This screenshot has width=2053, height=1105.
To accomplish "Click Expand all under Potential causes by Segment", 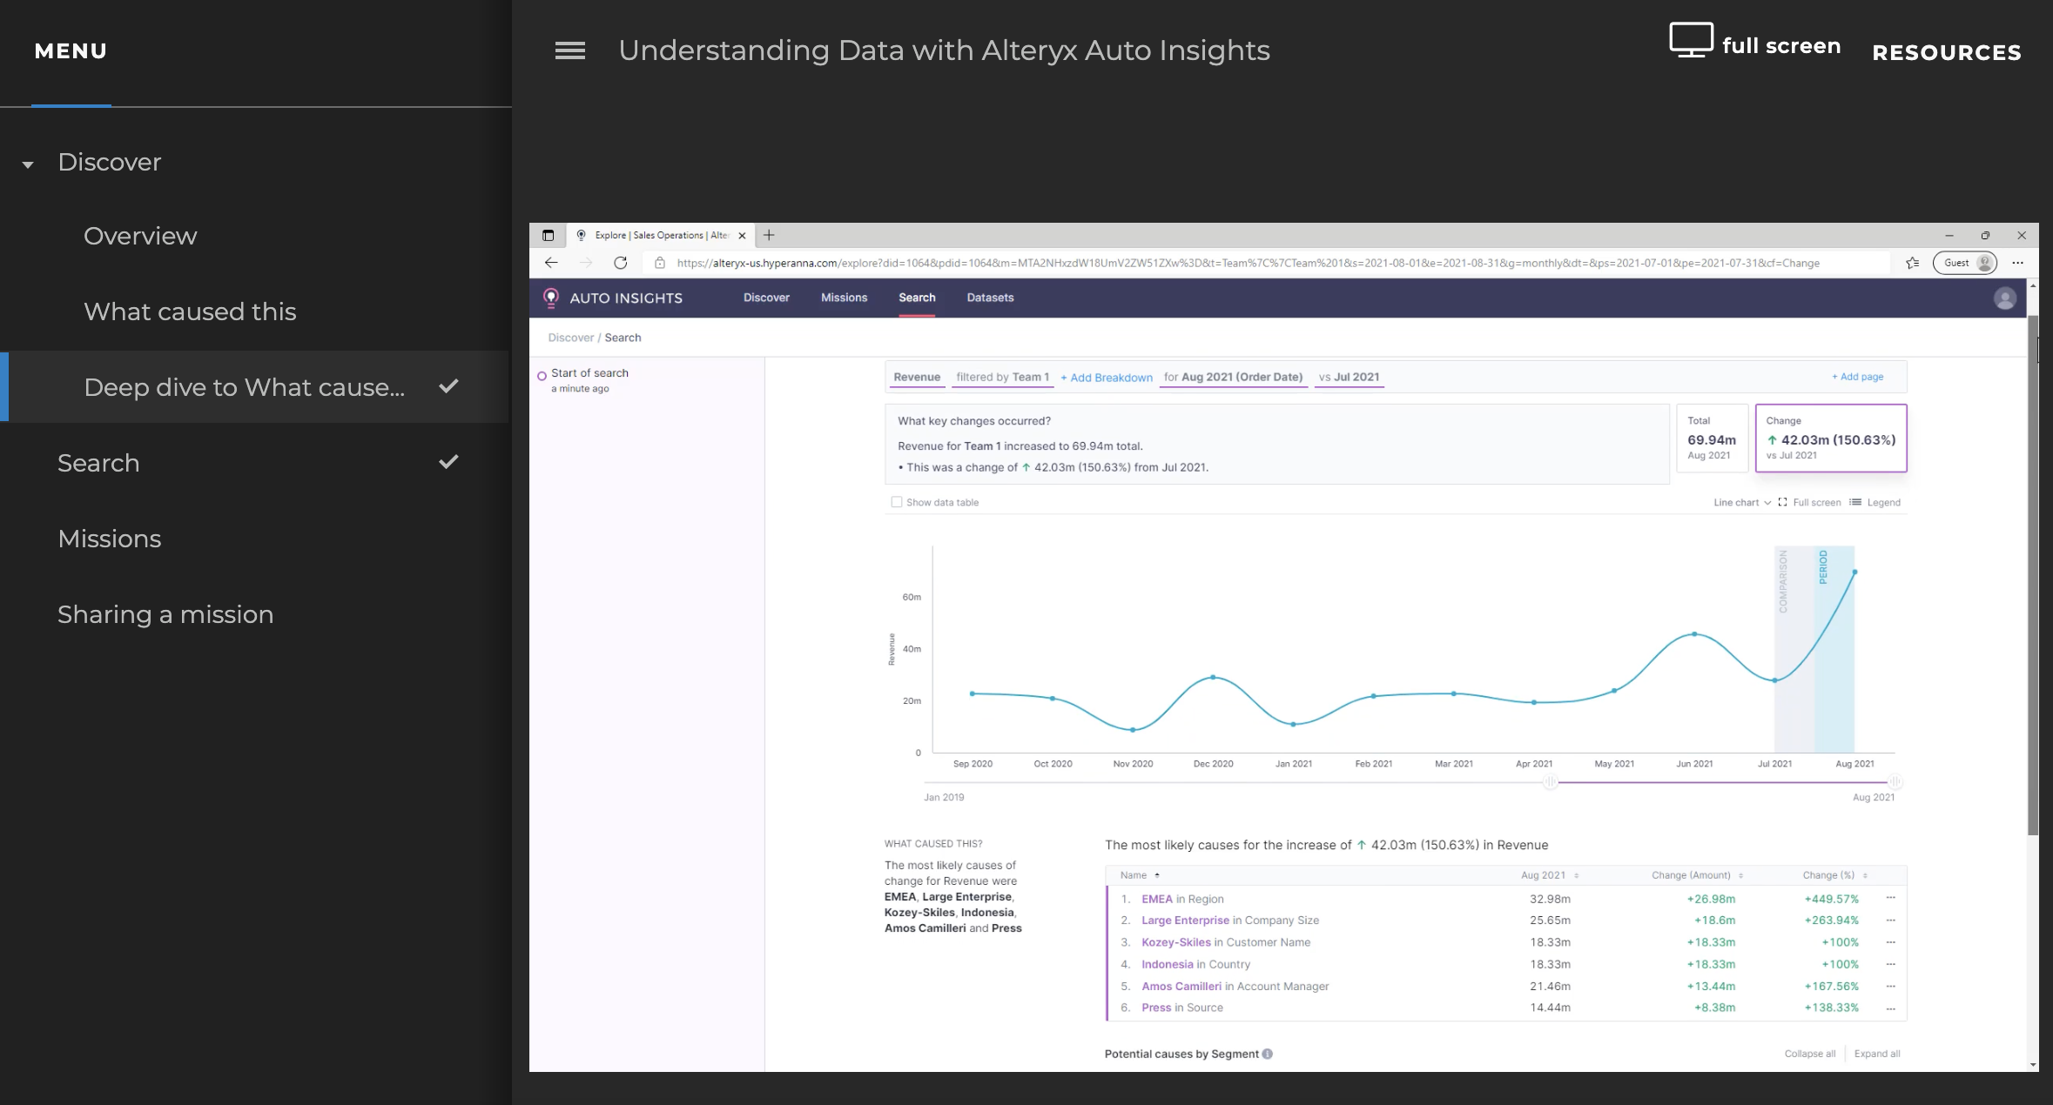I will (1878, 1054).
